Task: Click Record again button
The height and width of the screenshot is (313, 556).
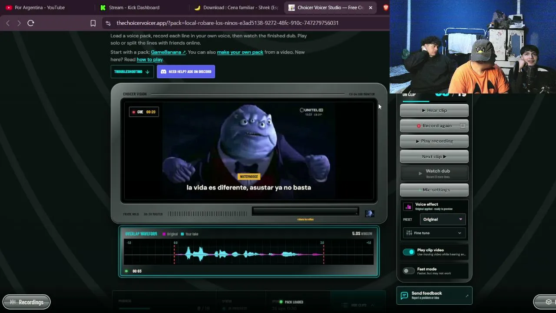Action: 434,126
